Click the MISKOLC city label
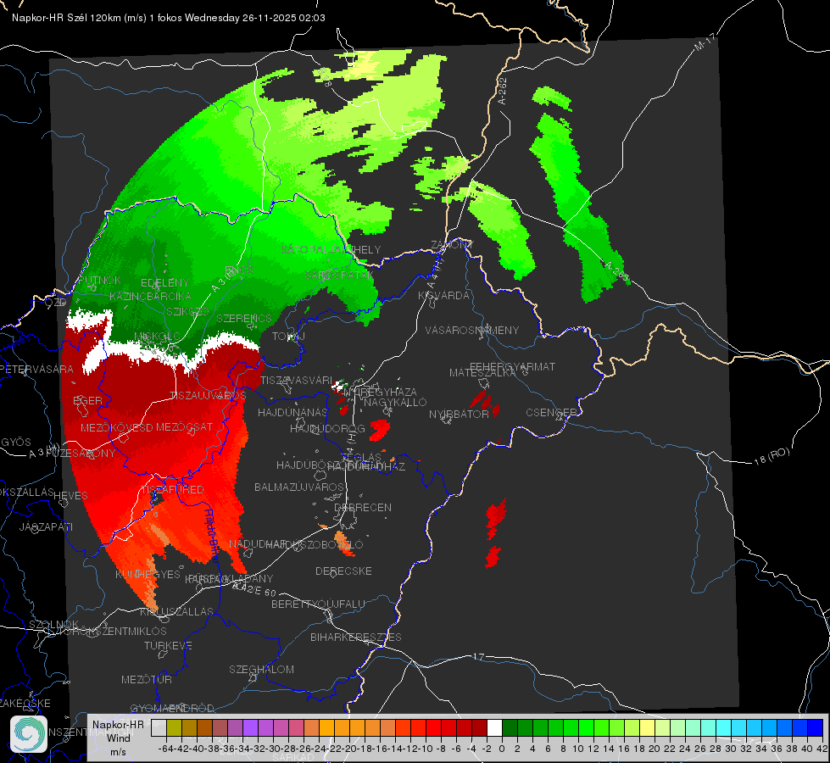Image resolution: width=830 pixels, height=763 pixels. click(157, 337)
